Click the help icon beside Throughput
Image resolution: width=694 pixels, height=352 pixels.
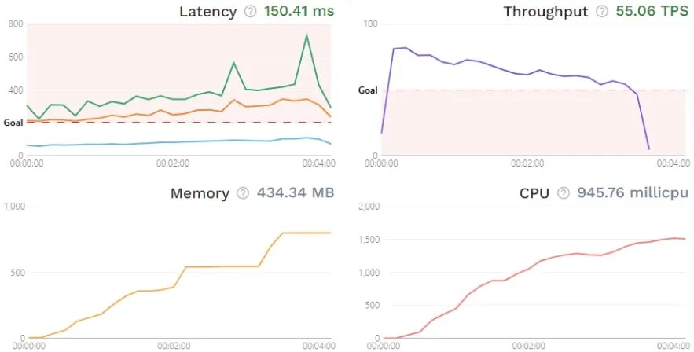(x=602, y=12)
